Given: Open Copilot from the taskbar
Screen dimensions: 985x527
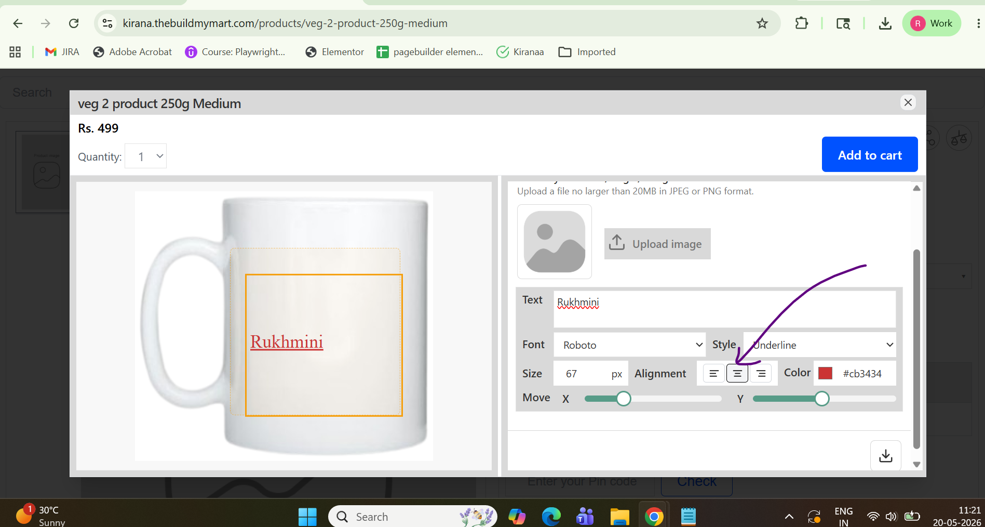Looking at the screenshot, I should [517, 517].
